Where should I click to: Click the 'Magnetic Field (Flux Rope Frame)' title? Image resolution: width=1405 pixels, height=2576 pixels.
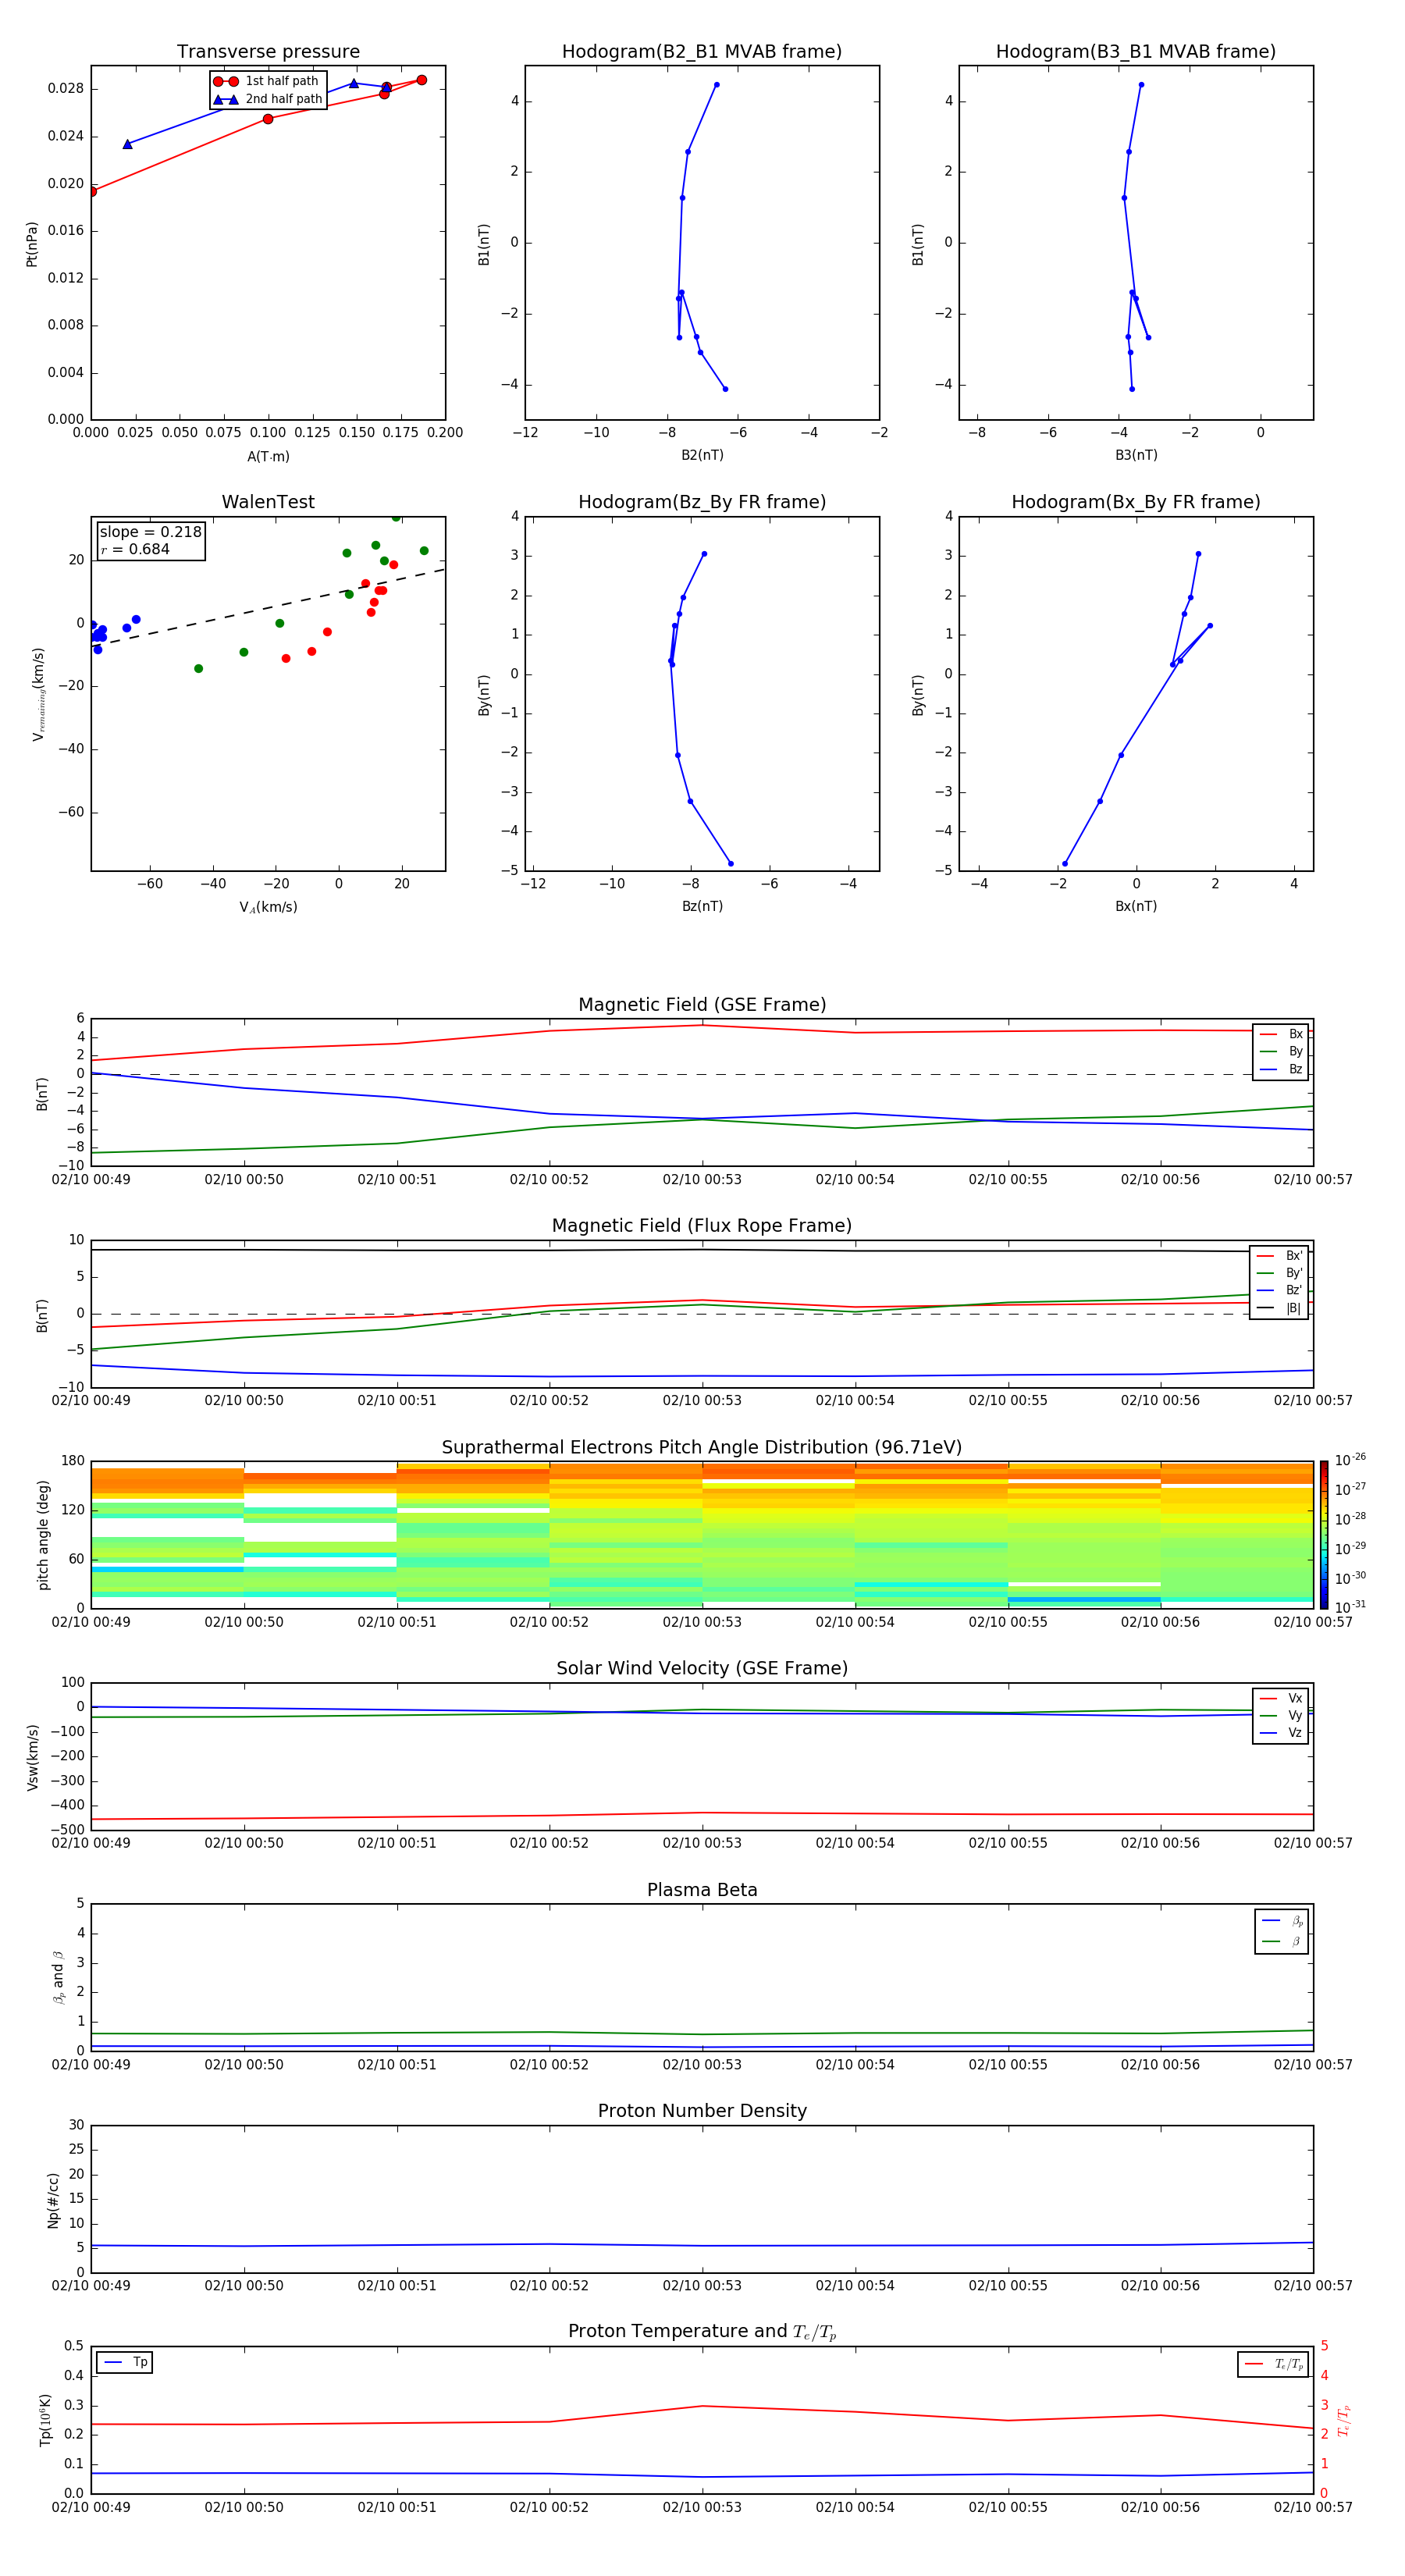[702, 1226]
